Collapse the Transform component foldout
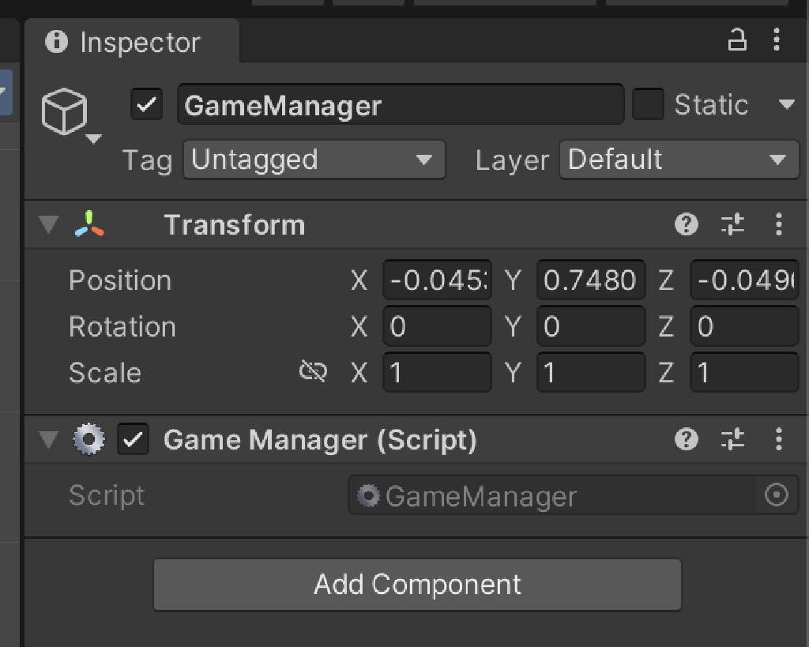 coord(49,224)
